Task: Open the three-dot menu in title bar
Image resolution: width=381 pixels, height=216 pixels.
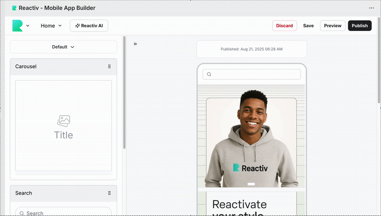Action: [x=371, y=8]
